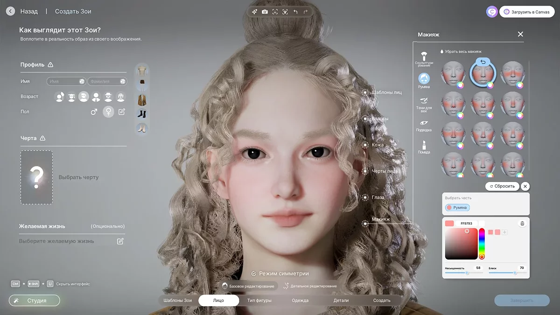
Task: Switch to the Одежда tab
Action: (x=300, y=301)
